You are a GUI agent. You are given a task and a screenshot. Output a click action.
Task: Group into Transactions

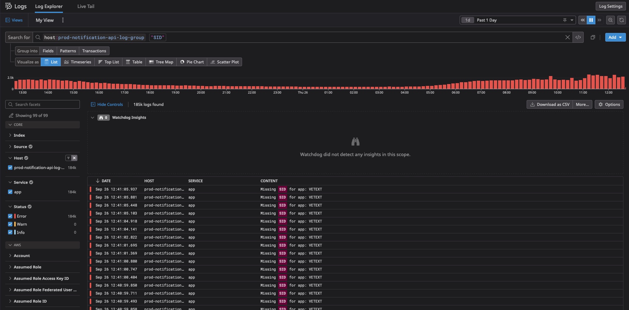tap(94, 51)
